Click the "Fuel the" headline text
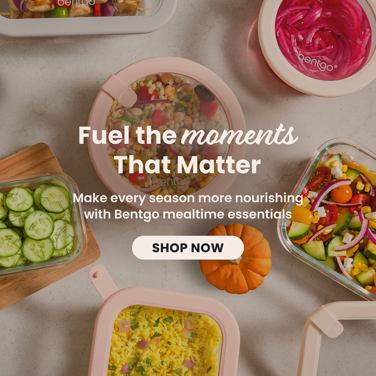The height and width of the screenshot is (376, 376). [x=128, y=135]
